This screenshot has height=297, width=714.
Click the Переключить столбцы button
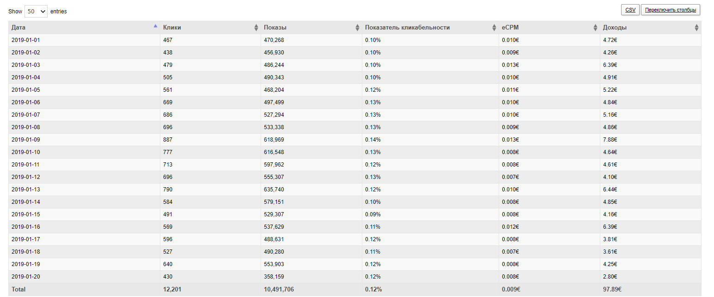(671, 10)
